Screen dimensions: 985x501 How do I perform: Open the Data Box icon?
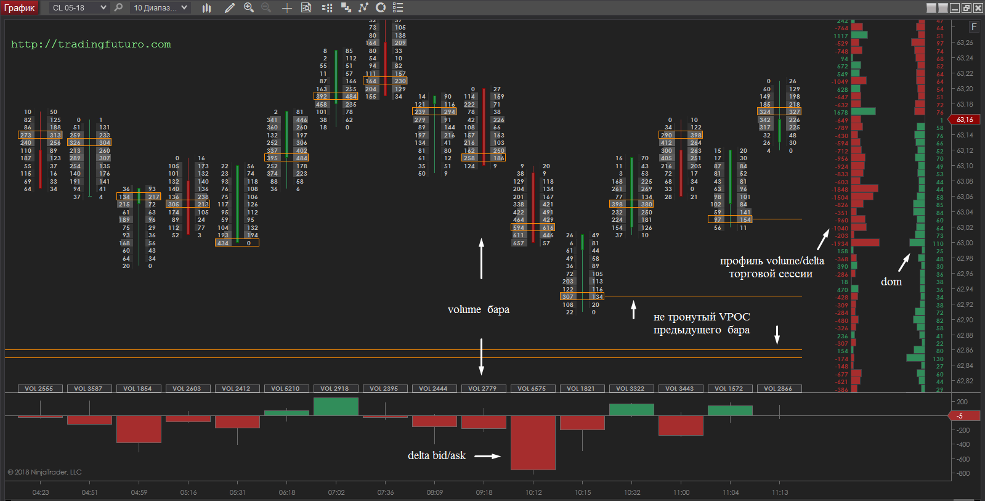click(x=306, y=7)
